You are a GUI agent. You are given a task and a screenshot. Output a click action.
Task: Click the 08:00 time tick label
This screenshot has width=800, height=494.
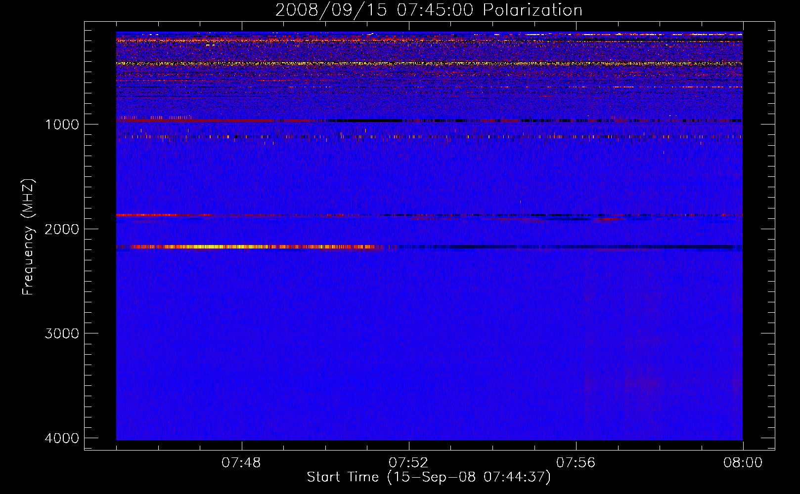pos(743,463)
